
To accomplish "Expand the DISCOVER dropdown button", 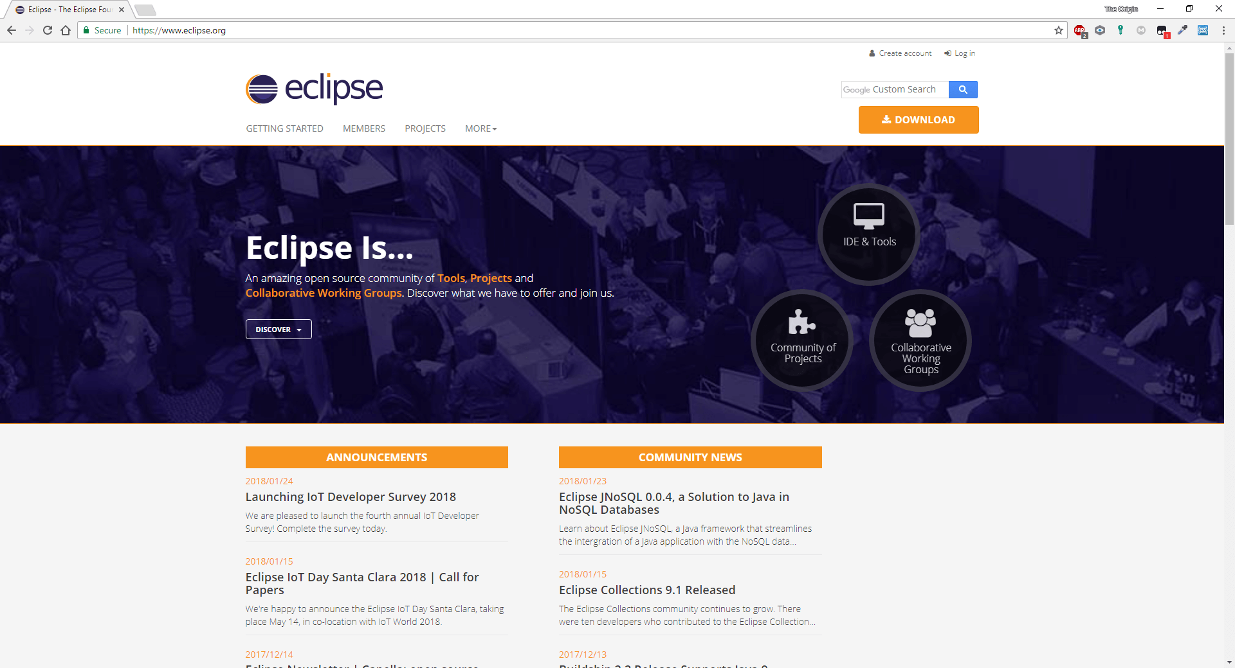I will point(279,329).
